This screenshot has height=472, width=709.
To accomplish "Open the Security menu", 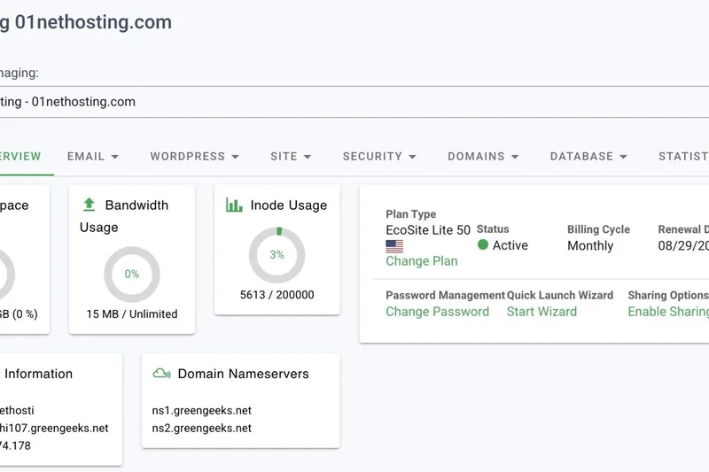I will pos(379,157).
